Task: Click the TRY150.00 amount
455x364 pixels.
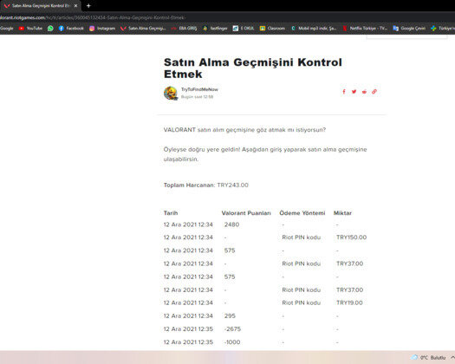Action: click(x=351, y=237)
